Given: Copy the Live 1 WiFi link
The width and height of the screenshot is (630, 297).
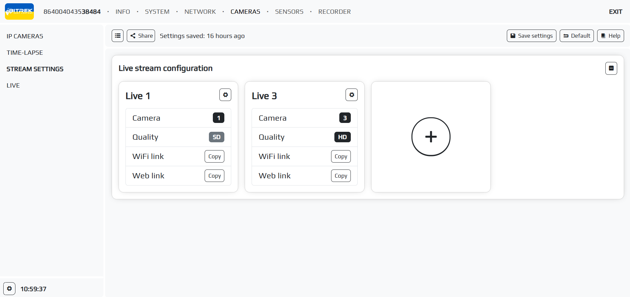Looking at the screenshot, I should pyautogui.click(x=214, y=156).
